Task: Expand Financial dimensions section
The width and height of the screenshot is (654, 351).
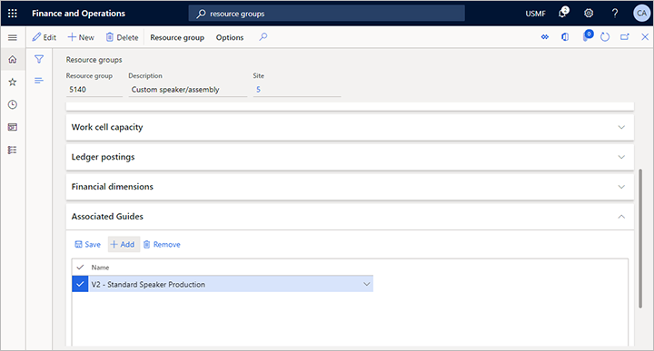Action: tap(350, 187)
